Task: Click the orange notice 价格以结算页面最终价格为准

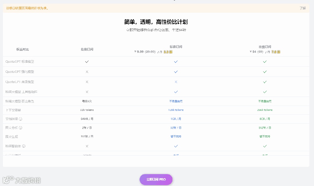Action: 27,8
